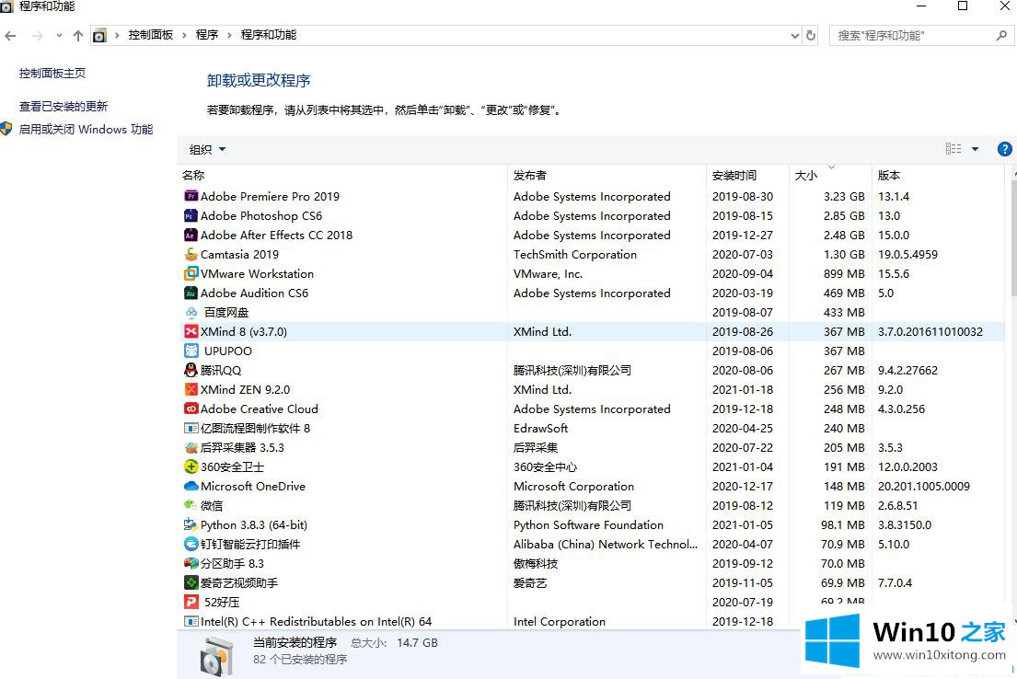Click the Adobe After Effects CC 2018 icon
Viewport: 1017px width, 679px height.
coord(191,235)
